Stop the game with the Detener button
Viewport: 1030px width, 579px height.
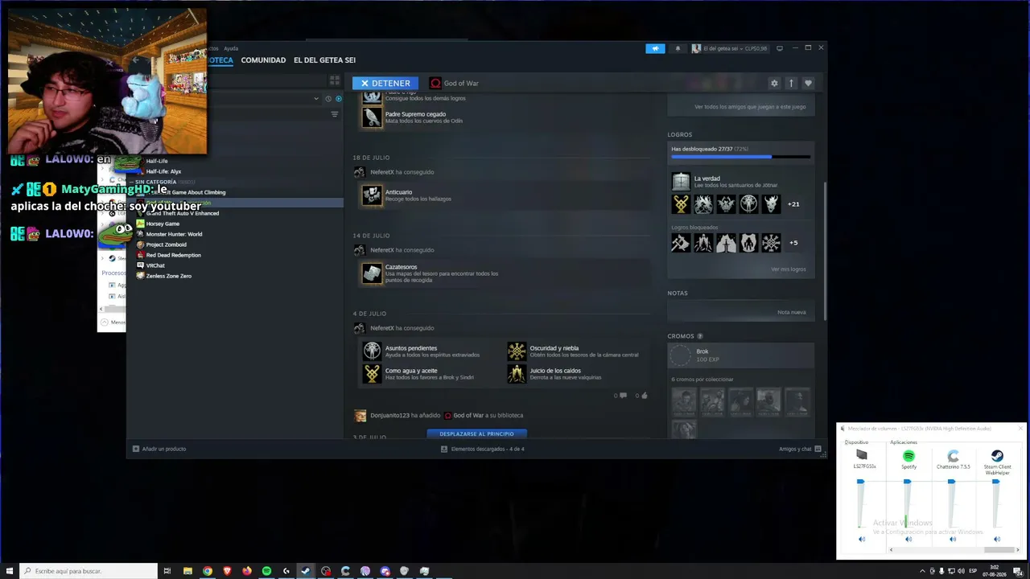click(385, 83)
